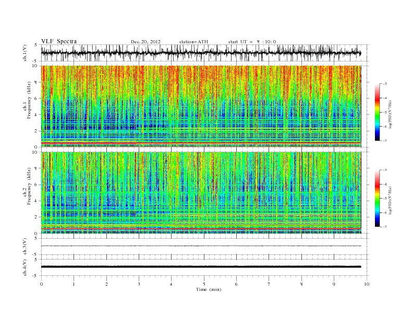Image resolution: width=413 pixels, height=319 pixels.
Task: Click the '6' kHz tick on ch.1 spectrogram
Action: [36, 99]
